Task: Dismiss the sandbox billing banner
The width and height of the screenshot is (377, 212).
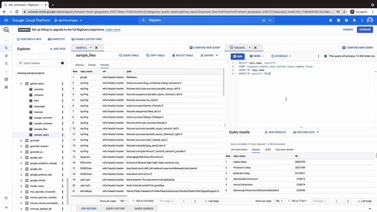Action: pos(348,29)
